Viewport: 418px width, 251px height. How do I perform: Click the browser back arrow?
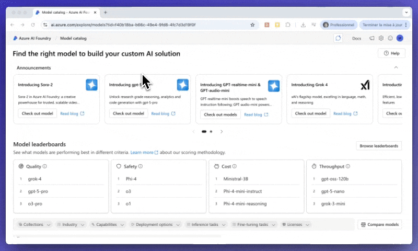click(x=12, y=25)
